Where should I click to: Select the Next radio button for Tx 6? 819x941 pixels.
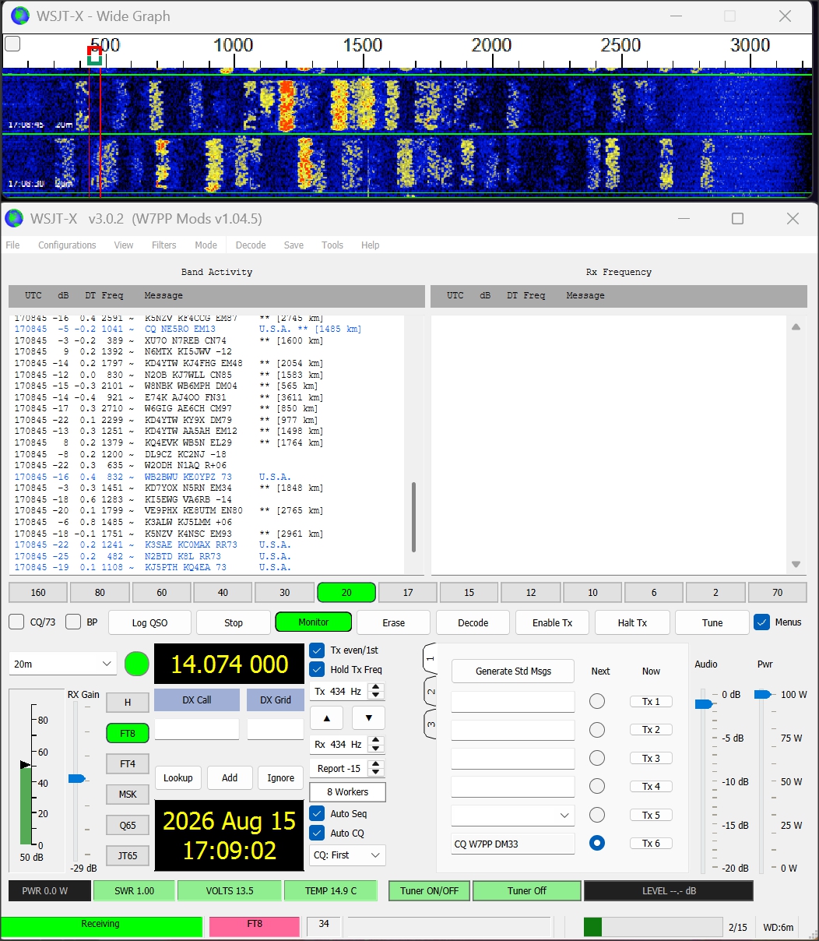tap(597, 843)
